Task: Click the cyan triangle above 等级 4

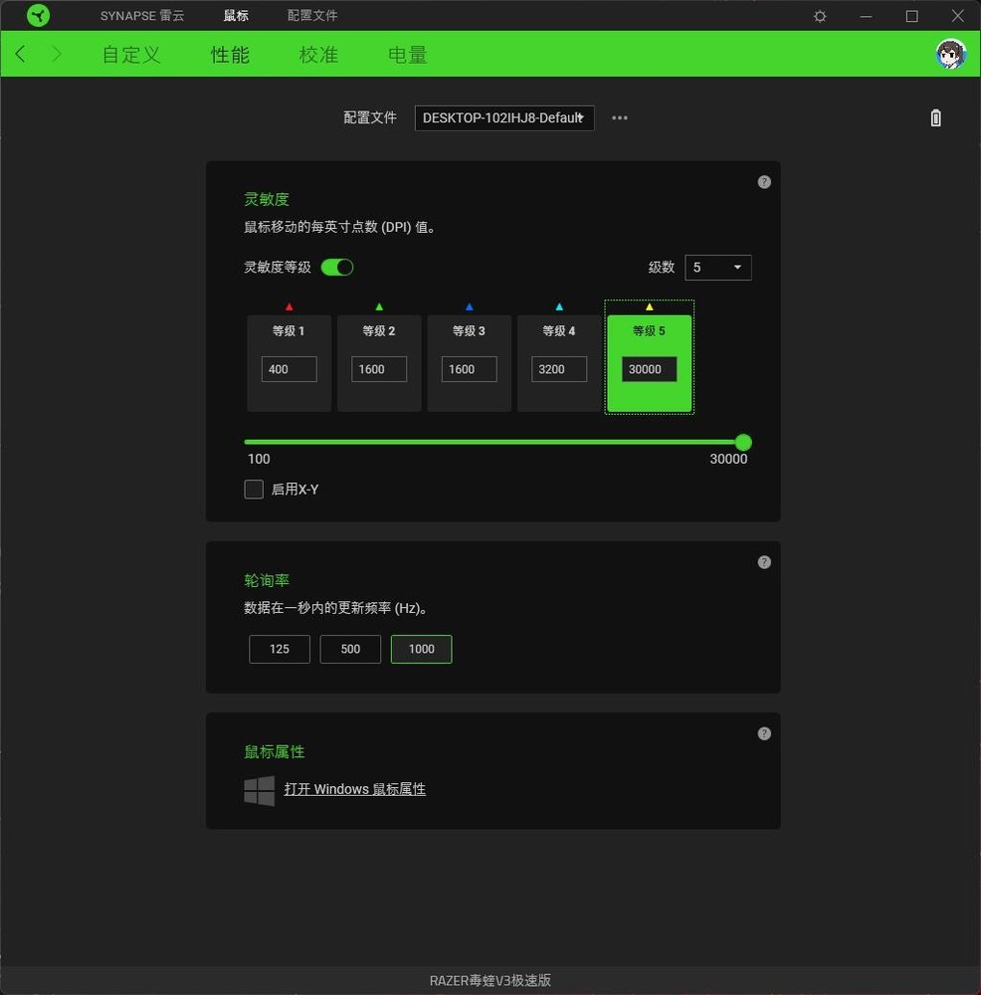Action: pyautogui.click(x=559, y=307)
